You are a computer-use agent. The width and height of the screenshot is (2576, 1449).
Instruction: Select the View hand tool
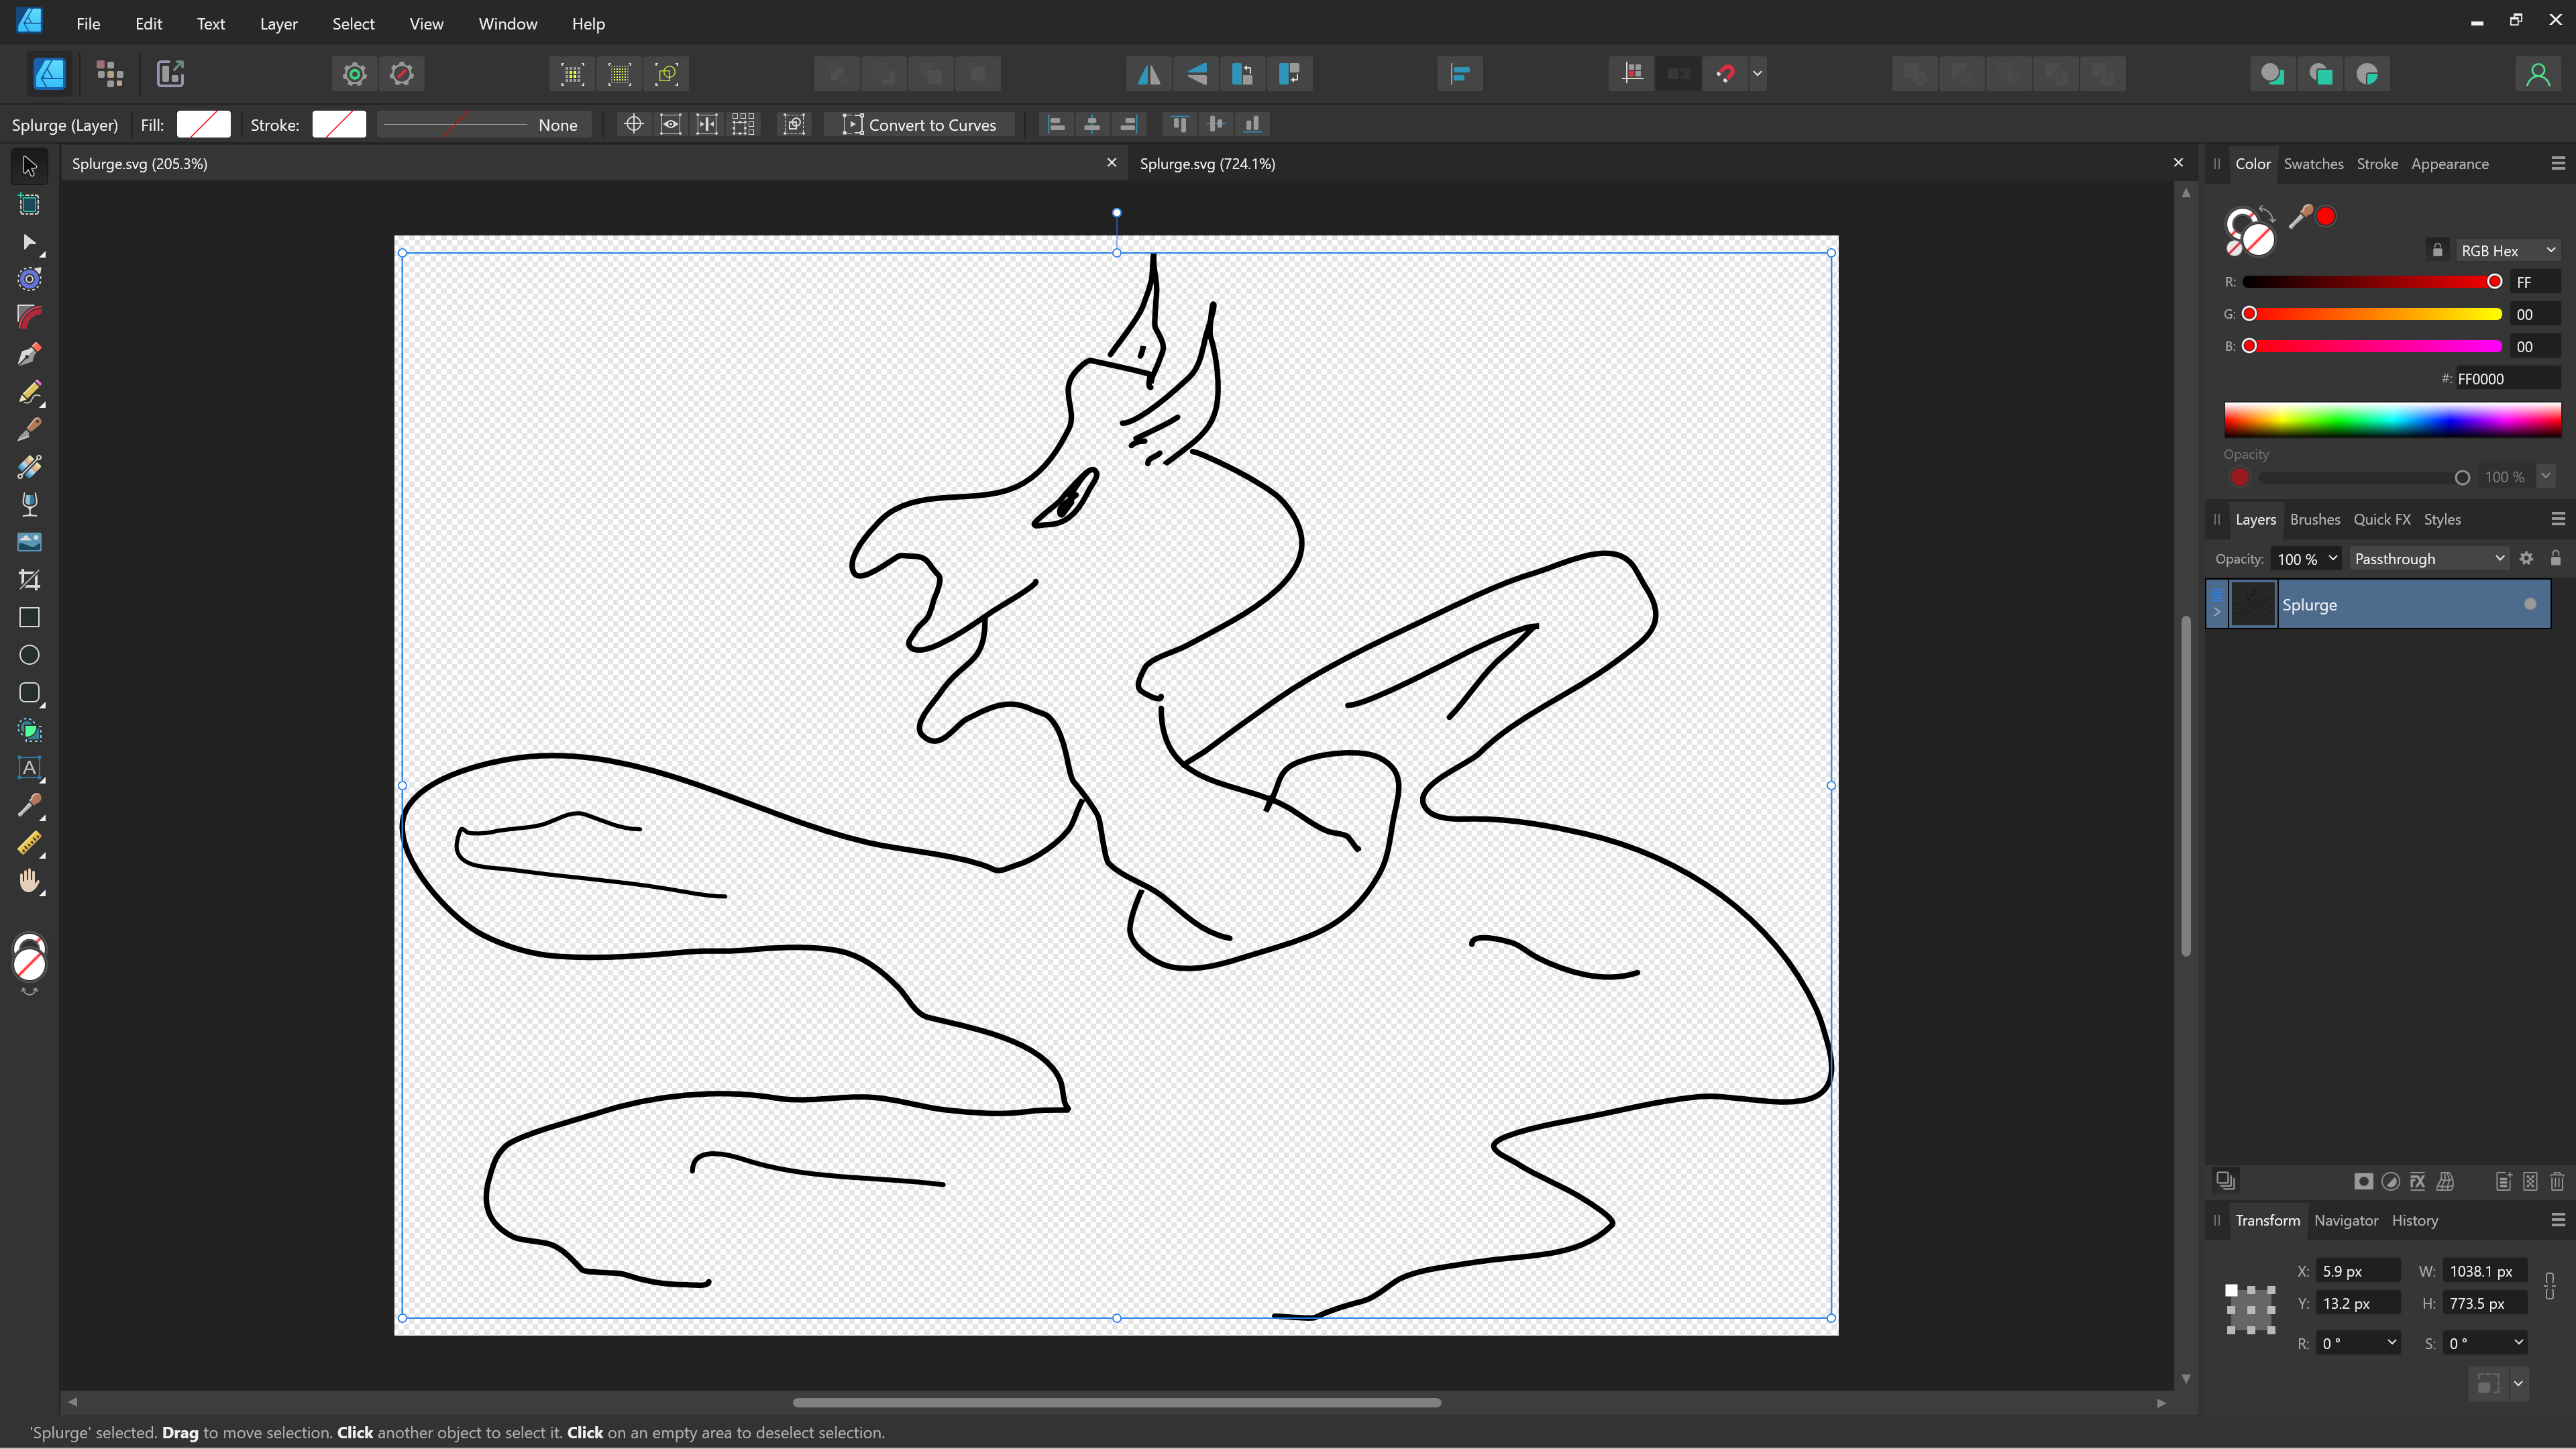pyautogui.click(x=29, y=881)
